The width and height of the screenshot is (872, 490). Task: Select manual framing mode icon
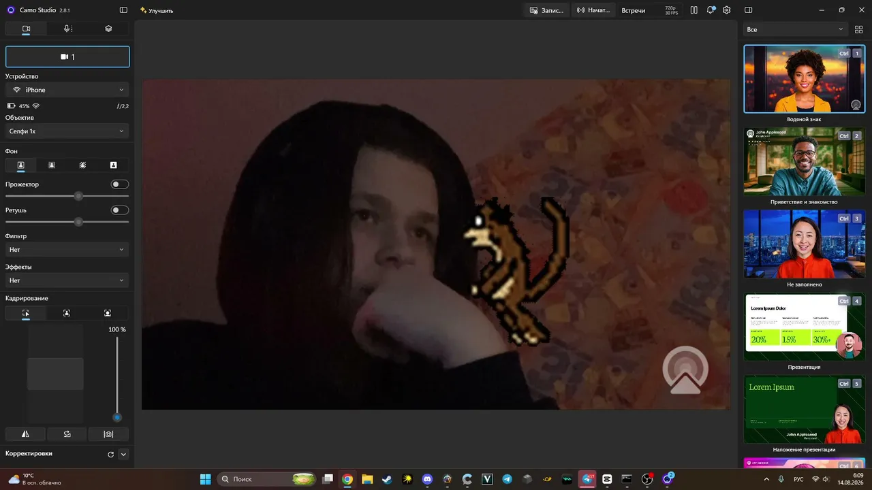tap(26, 313)
